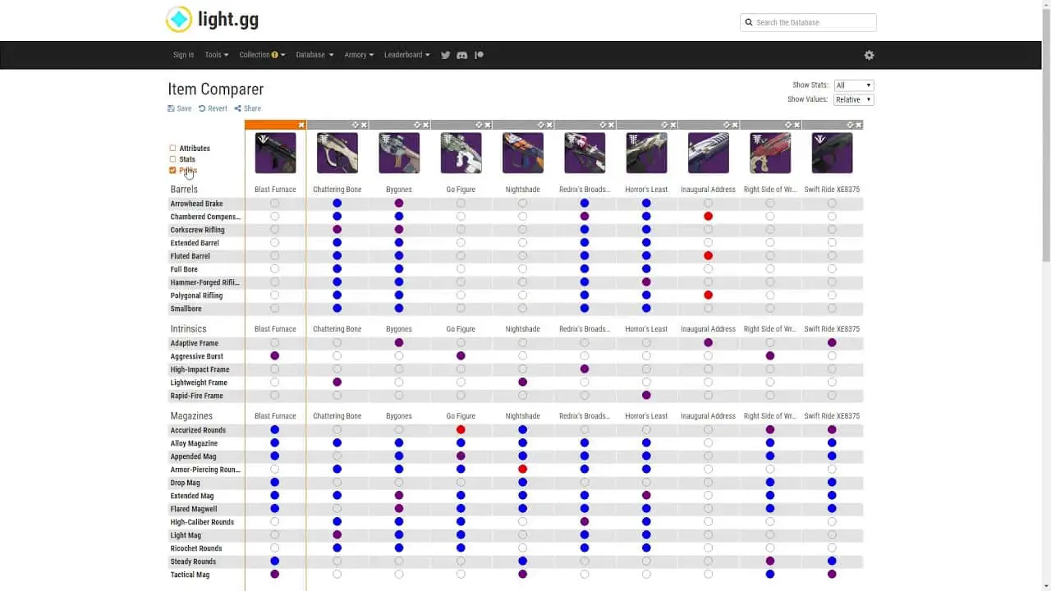Viewport: 1051px width, 591px height.
Task: Open the Show Stats dropdown
Action: point(854,85)
